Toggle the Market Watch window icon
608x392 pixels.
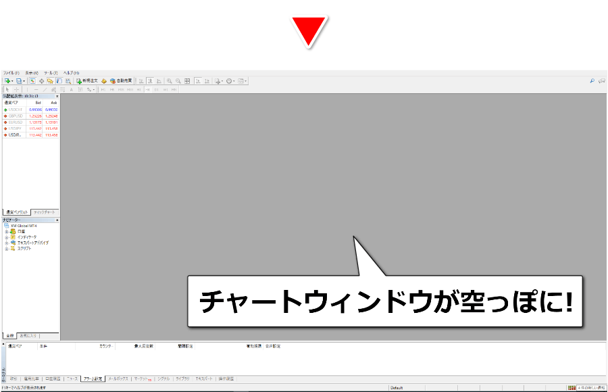(x=32, y=81)
